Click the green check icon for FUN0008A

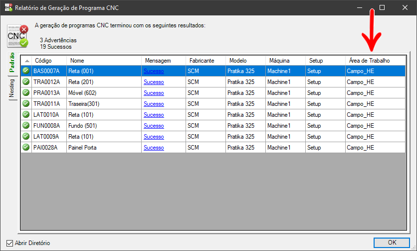(26, 125)
